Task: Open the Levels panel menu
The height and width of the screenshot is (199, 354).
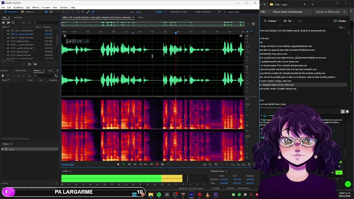Action: (x=70, y=171)
